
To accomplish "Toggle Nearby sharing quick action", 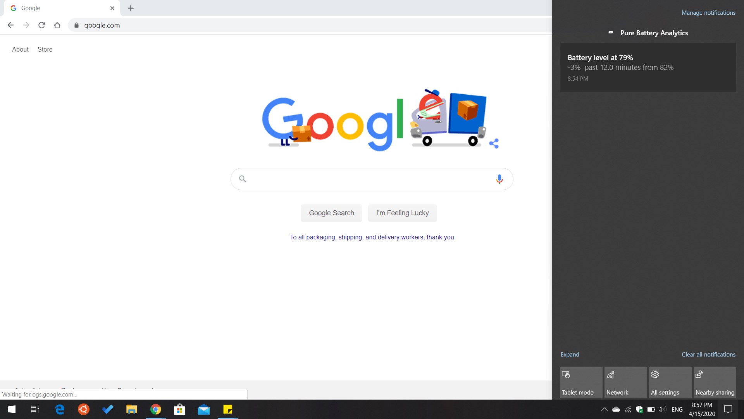I will tap(715, 382).
